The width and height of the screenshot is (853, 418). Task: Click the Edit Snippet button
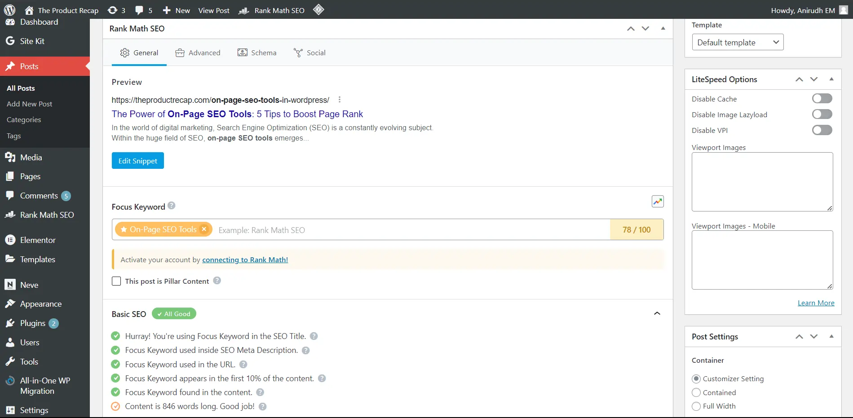(138, 161)
